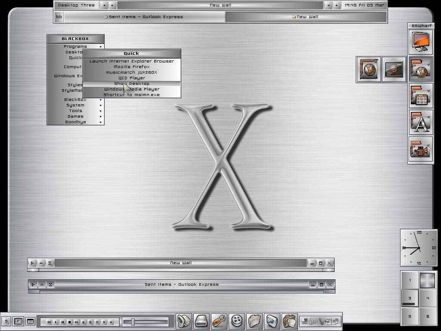Click the pause button in media controls
Image resolution: width=441 pixels, height=331 pixels.
click(62, 322)
